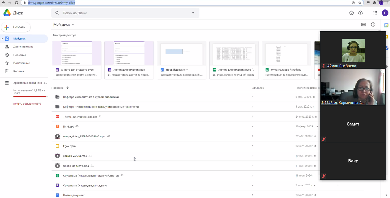Open Доступные мне section
The image size is (390, 198).
tap(23, 47)
